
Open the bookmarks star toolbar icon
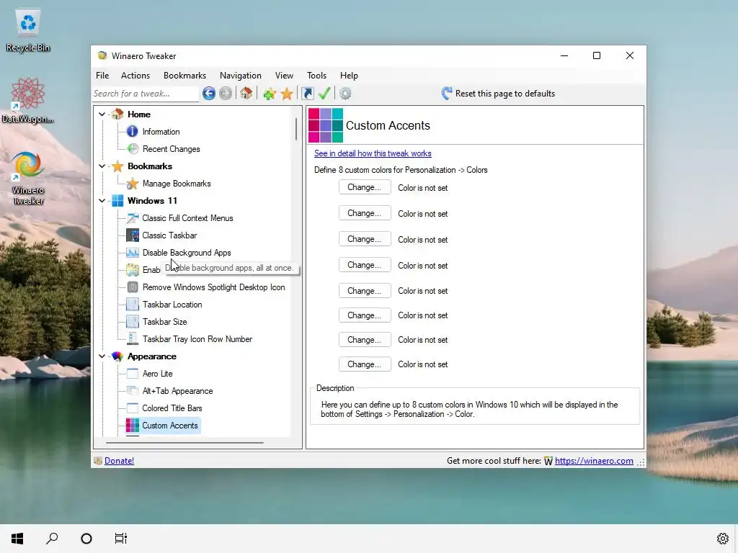point(287,94)
